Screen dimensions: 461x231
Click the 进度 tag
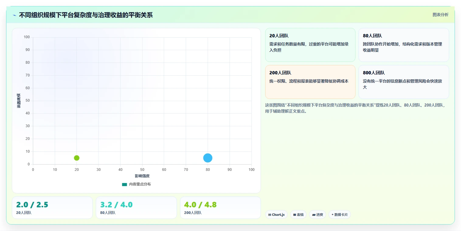click(x=317, y=215)
